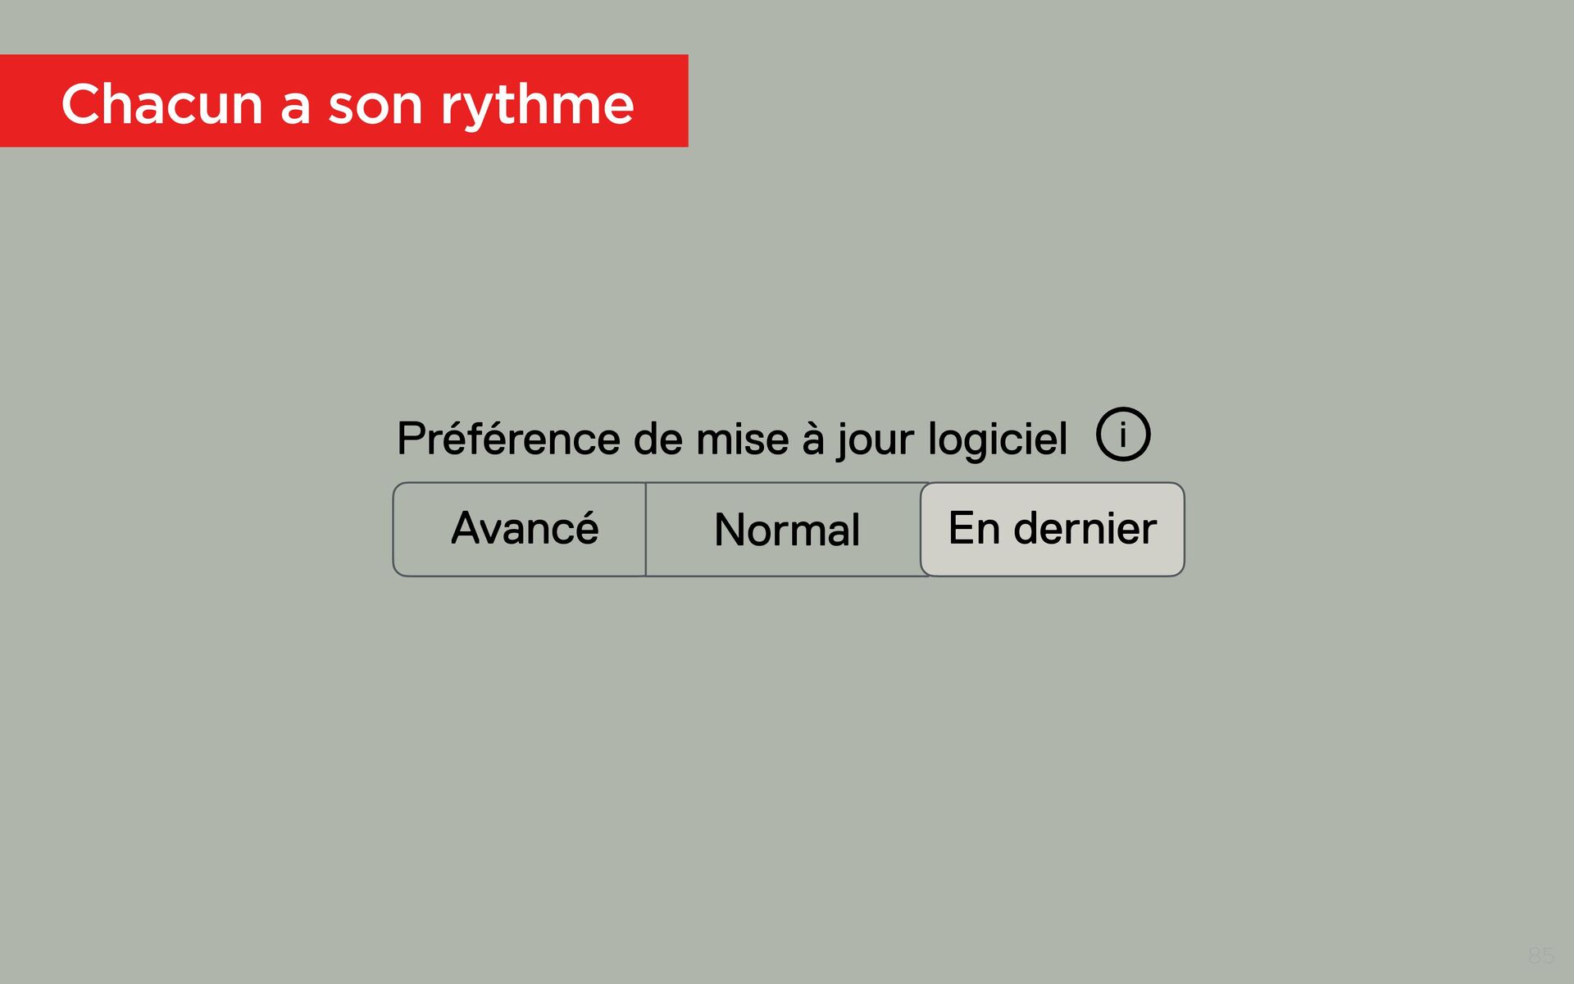This screenshot has height=984, width=1574.
Task: Click the word 'logiciel' in the label
Action: pyautogui.click(x=997, y=439)
